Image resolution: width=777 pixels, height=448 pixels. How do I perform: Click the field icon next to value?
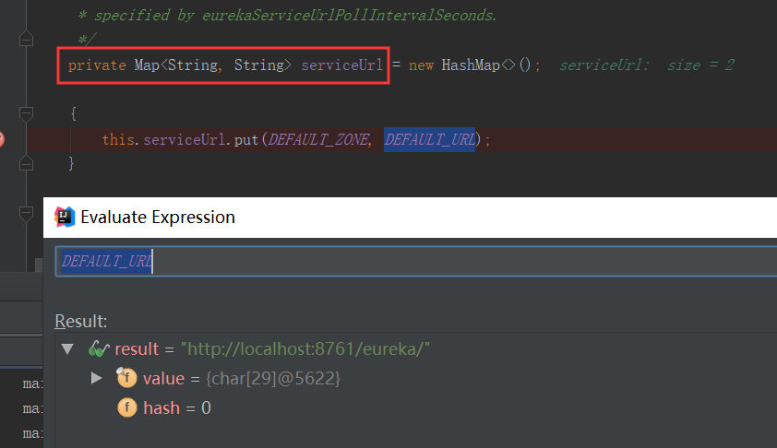126,378
